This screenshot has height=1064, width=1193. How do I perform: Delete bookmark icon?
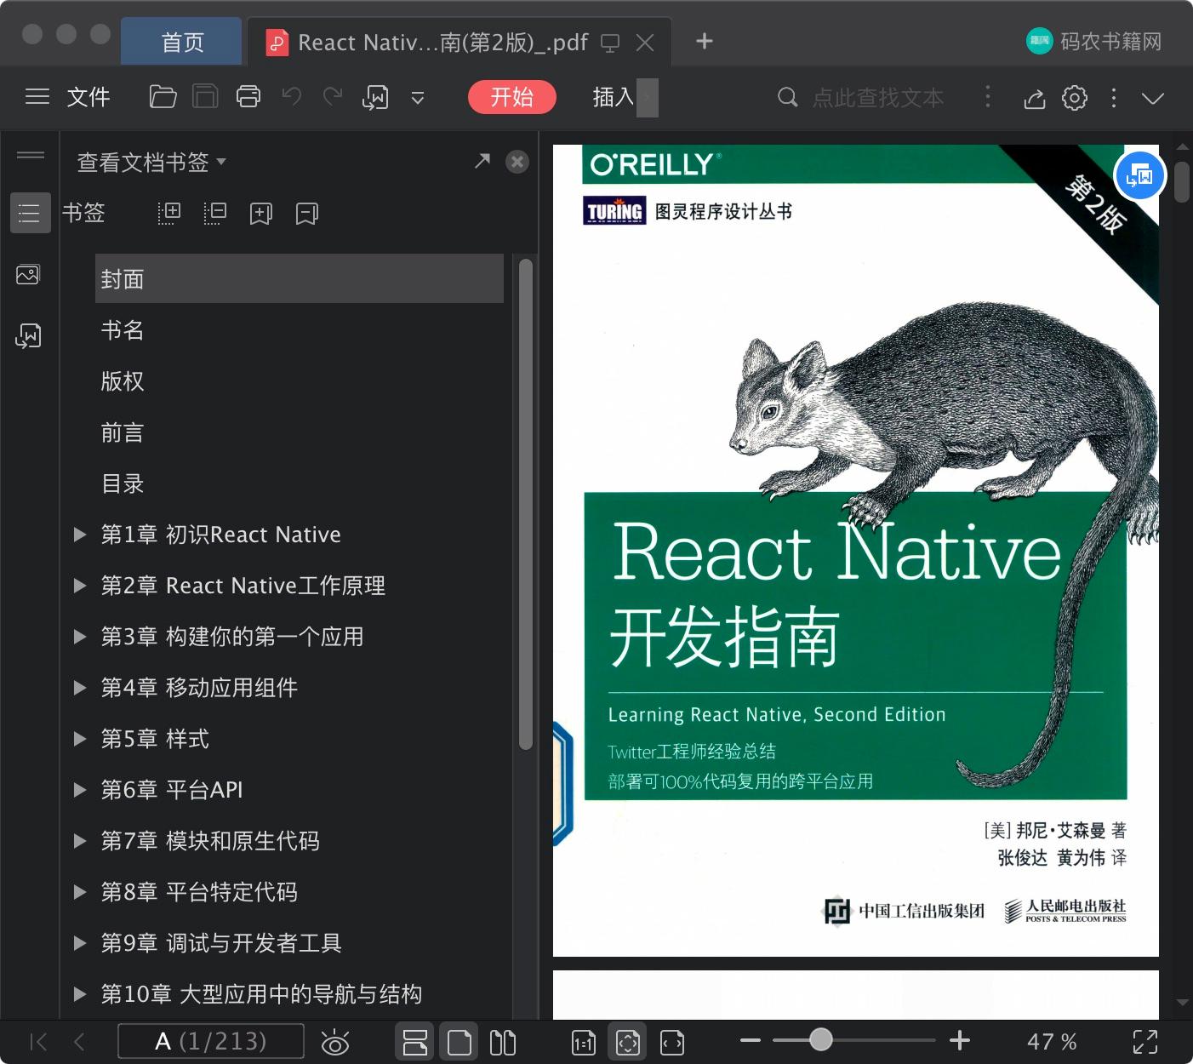pyautogui.click(x=307, y=214)
